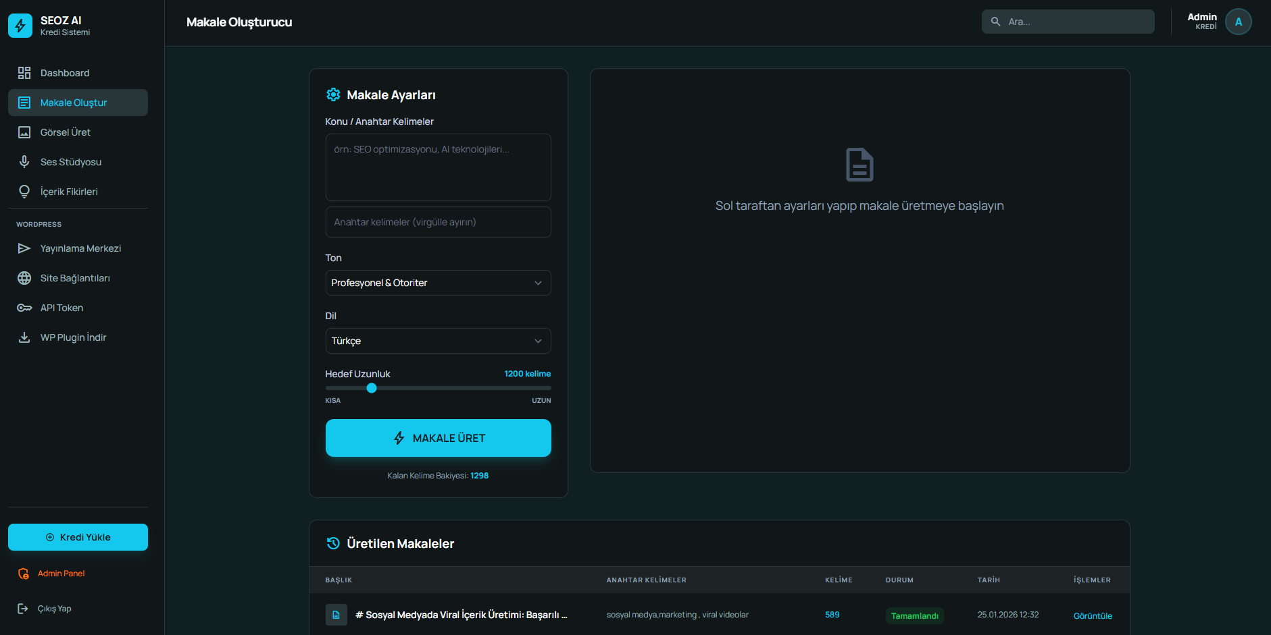
Task: Click the Tamamlandı status badge
Action: coord(914,615)
